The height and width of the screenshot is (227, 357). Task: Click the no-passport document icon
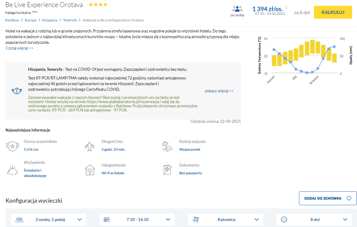tap(167, 170)
